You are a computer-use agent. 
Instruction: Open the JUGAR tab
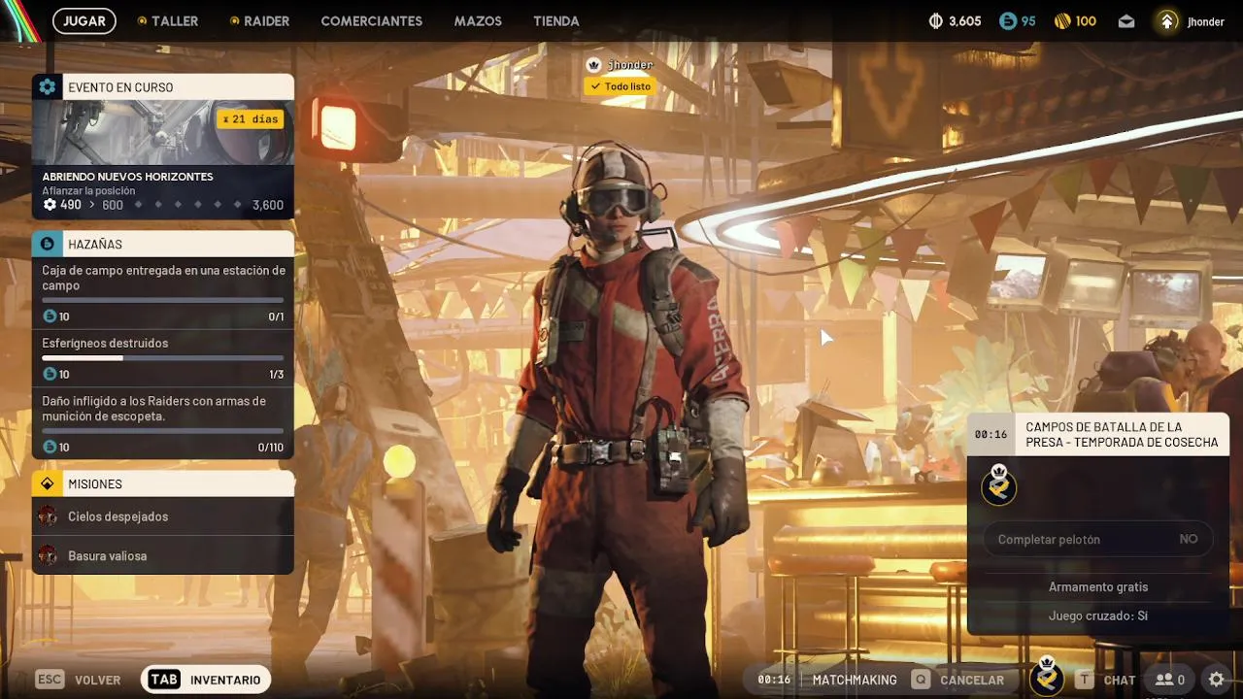(84, 20)
